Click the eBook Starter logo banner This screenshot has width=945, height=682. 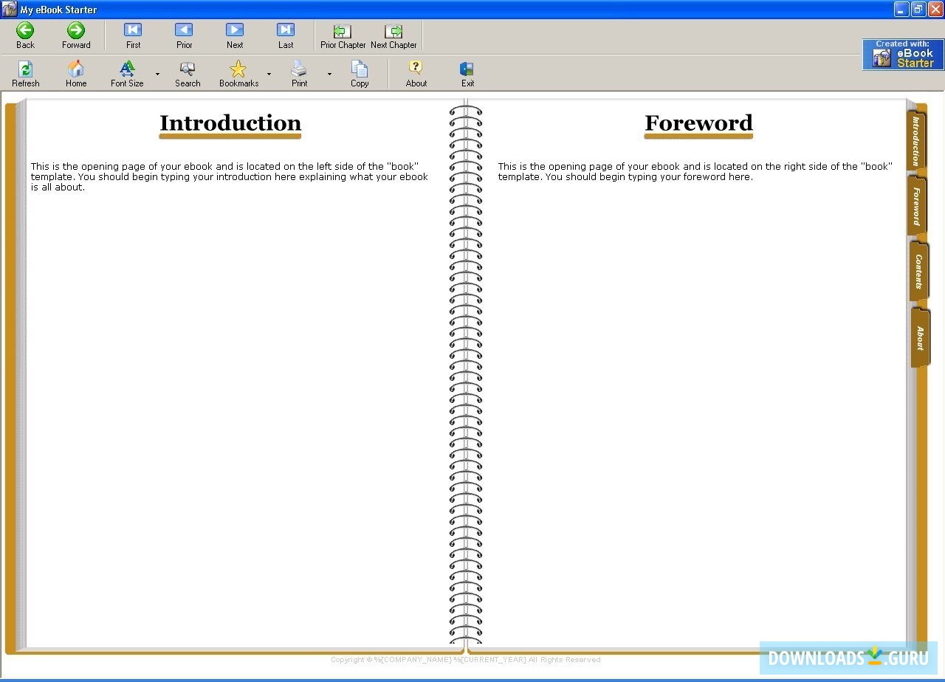903,55
